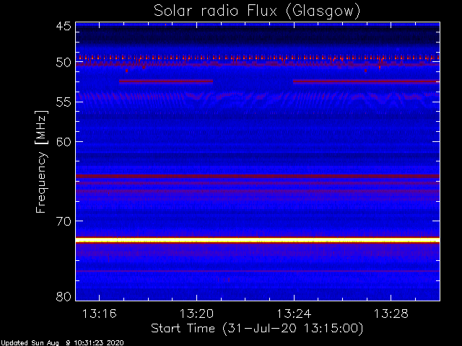The height and width of the screenshot is (346, 462).
Task: Click the 13:24 time tick label
Action: click(x=294, y=314)
